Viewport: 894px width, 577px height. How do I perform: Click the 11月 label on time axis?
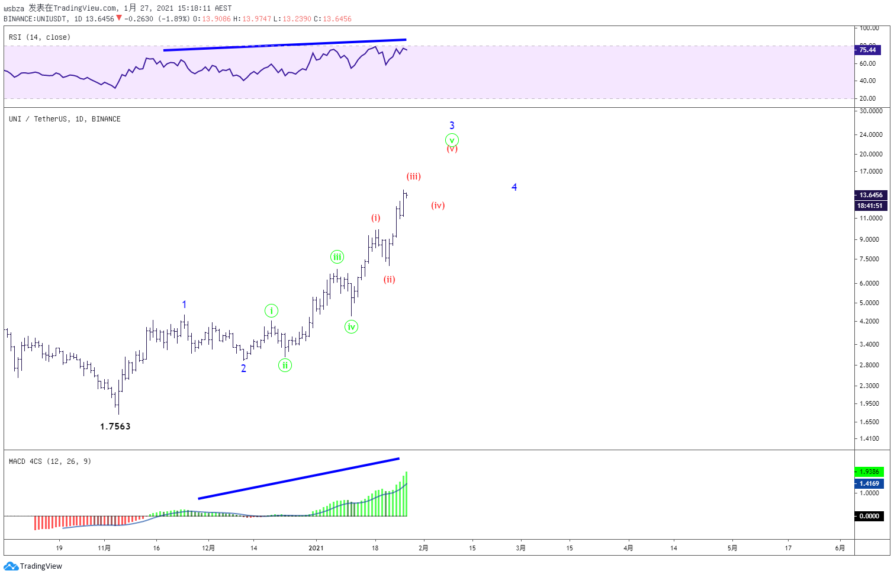(104, 548)
